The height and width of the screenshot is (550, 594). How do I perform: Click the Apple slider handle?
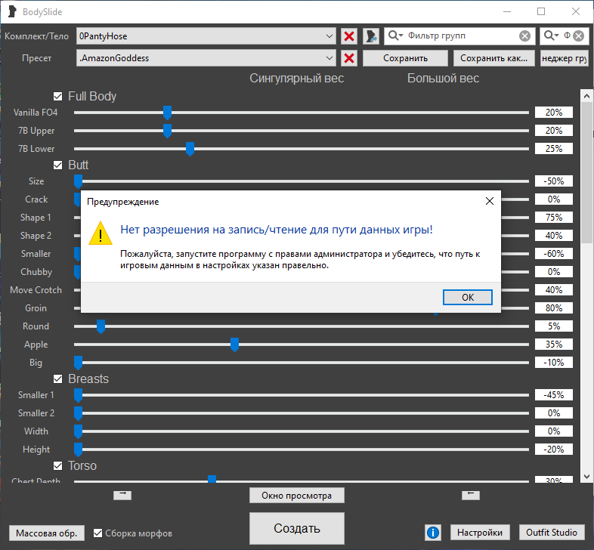click(235, 345)
